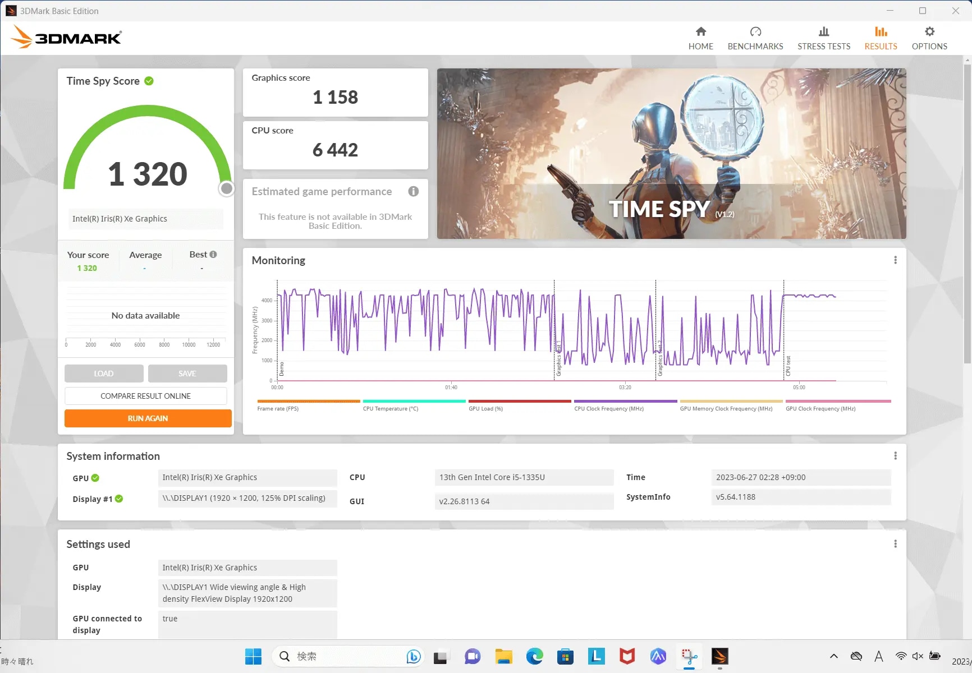Click the Estimated game performance info icon
The height and width of the screenshot is (673, 972).
click(x=414, y=191)
